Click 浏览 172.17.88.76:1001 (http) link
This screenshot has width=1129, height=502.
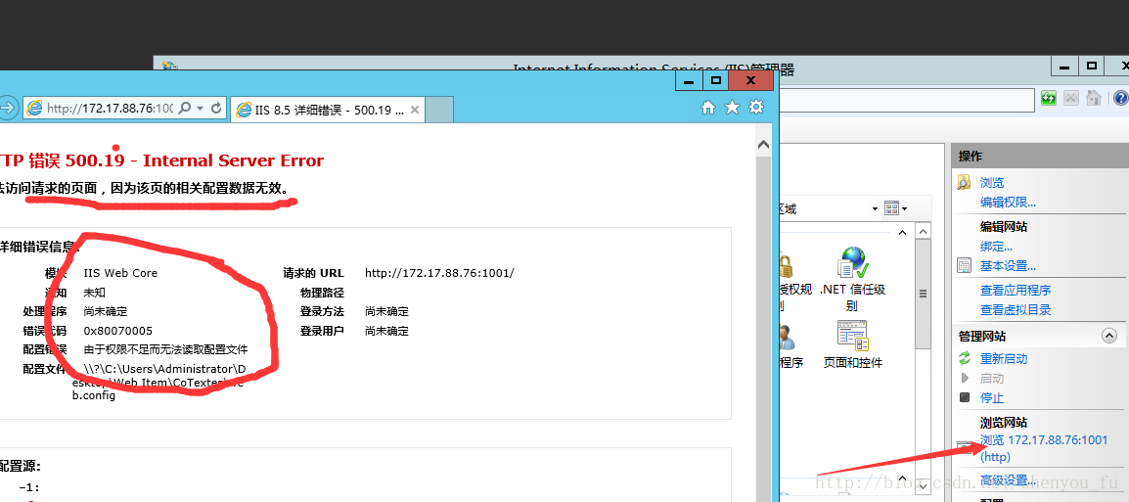coord(1043,448)
